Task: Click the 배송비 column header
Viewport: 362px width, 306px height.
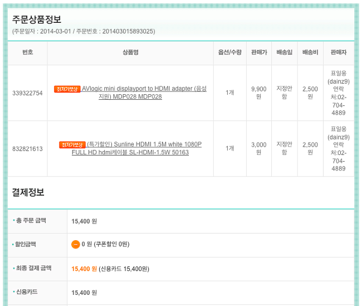Action: click(310, 52)
